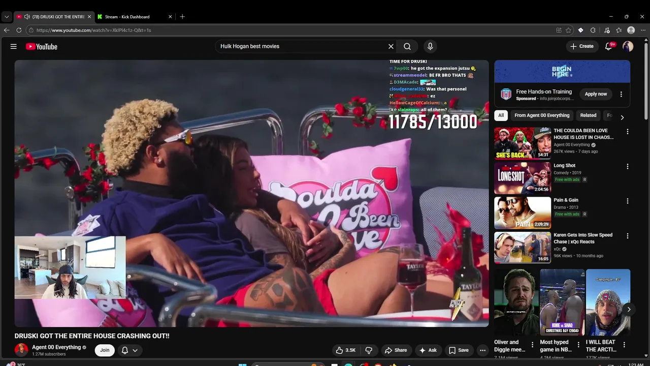Share the video

[396, 350]
